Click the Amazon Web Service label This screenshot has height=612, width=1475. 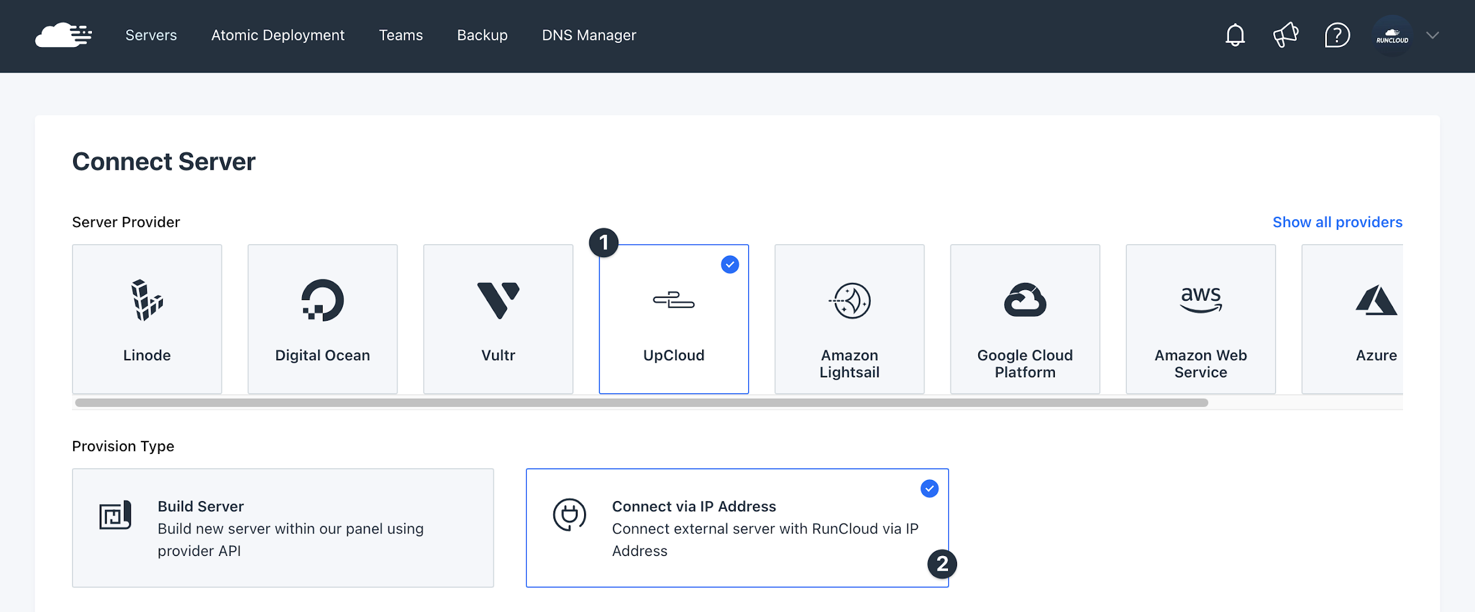[1201, 364]
